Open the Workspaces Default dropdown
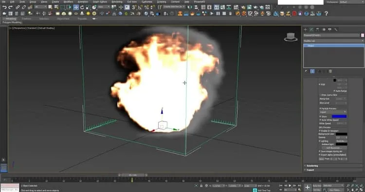 (x=351, y=2)
